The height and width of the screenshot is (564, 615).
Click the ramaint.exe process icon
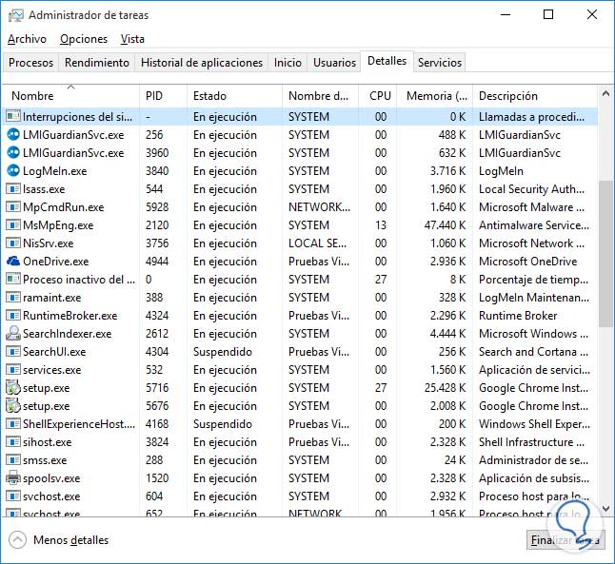[13, 297]
